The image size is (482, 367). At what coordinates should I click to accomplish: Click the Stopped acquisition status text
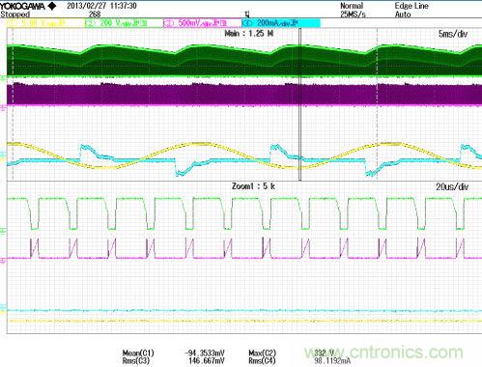tap(15, 14)
